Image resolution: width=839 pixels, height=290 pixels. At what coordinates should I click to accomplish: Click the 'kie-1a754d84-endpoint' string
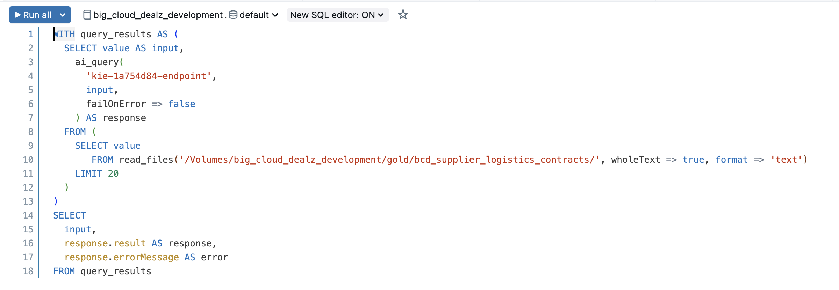[149, 76]
